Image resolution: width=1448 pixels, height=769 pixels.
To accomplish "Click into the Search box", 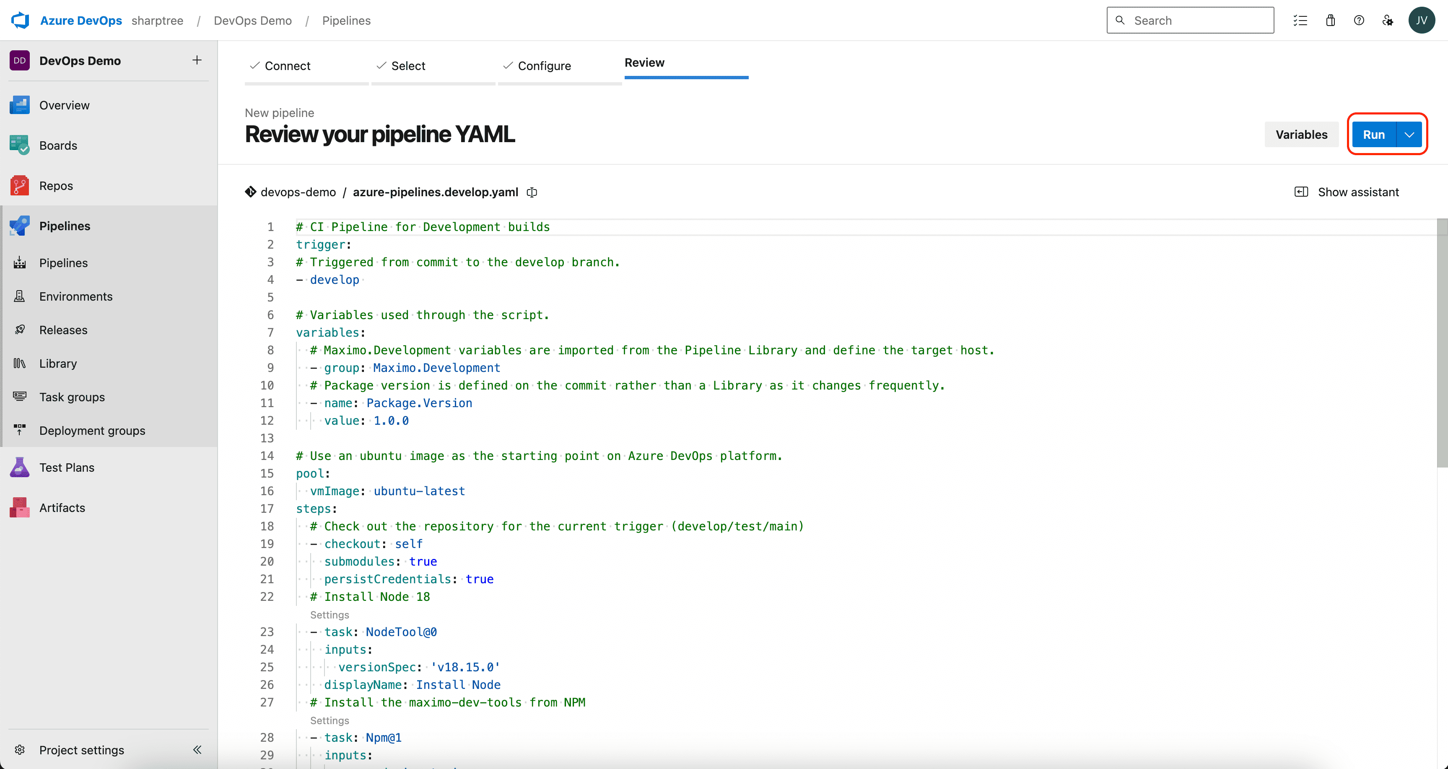I will pos(1191,20).
